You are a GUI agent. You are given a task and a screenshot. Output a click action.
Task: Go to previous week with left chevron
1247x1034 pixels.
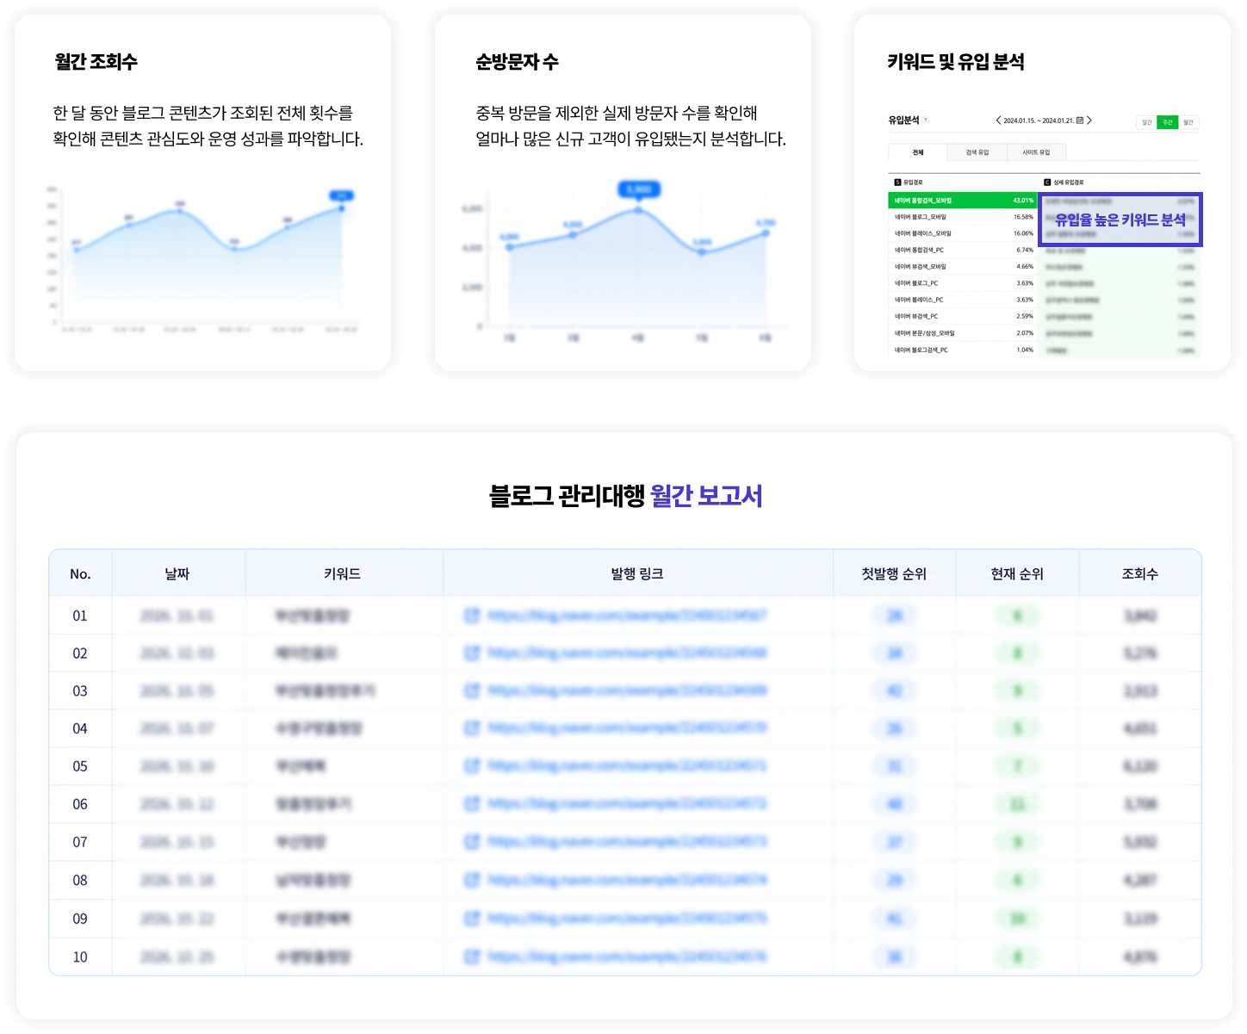click(998, 121)
